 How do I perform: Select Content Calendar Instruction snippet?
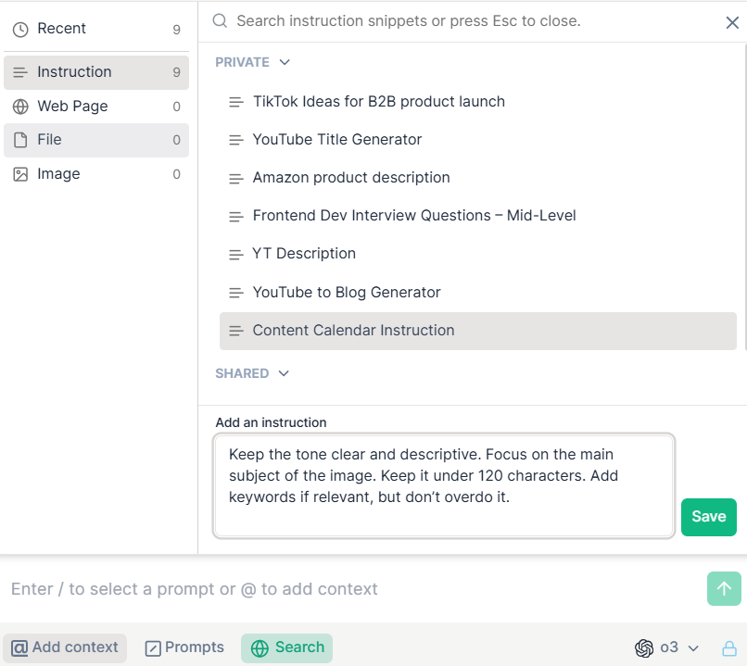click(478, 331)
